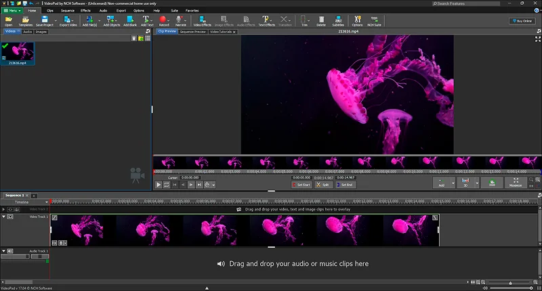Collapse Audio Track 1
Screen dimensions: 542x291
3,251
